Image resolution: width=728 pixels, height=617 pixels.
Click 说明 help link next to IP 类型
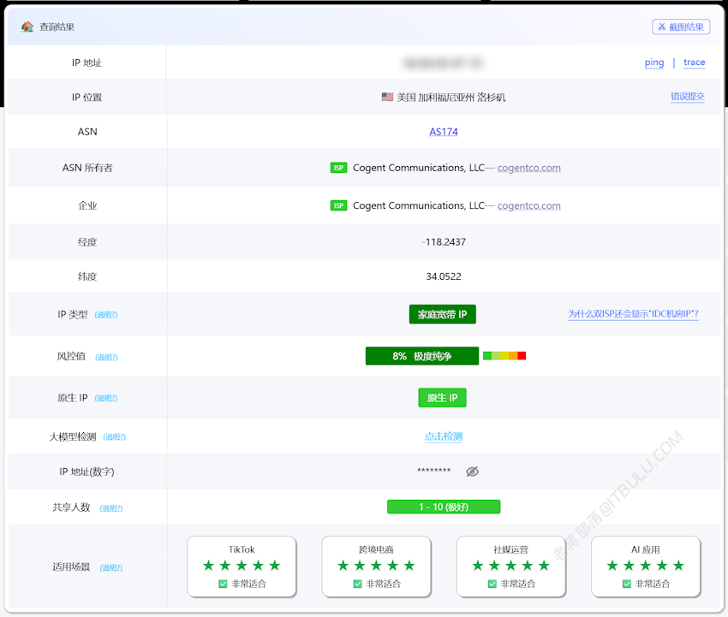pos(106,315)
